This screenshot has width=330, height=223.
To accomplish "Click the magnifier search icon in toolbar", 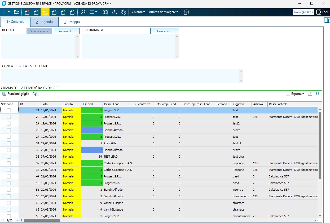I will coord(83,12).
